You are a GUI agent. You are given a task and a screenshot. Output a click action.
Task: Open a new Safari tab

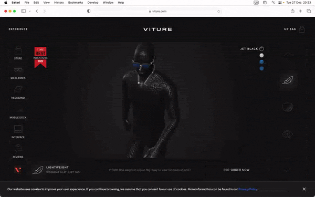tap(300, 11)
